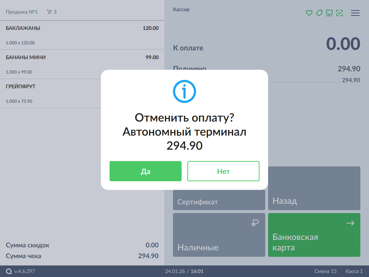
Task: Click the logo icon beside version number
Action: tap(9, 271)
